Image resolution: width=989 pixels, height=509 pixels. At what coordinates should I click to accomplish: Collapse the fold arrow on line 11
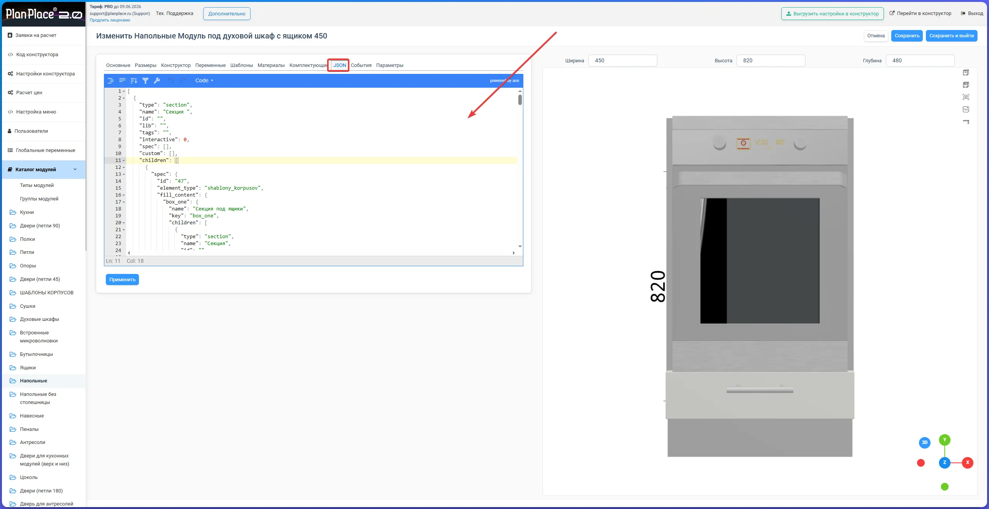124,160
